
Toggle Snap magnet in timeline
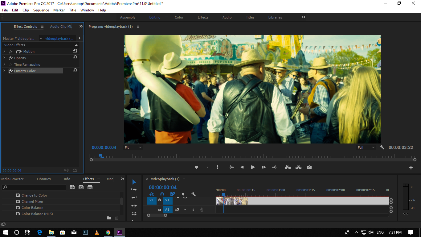[162, 194]
